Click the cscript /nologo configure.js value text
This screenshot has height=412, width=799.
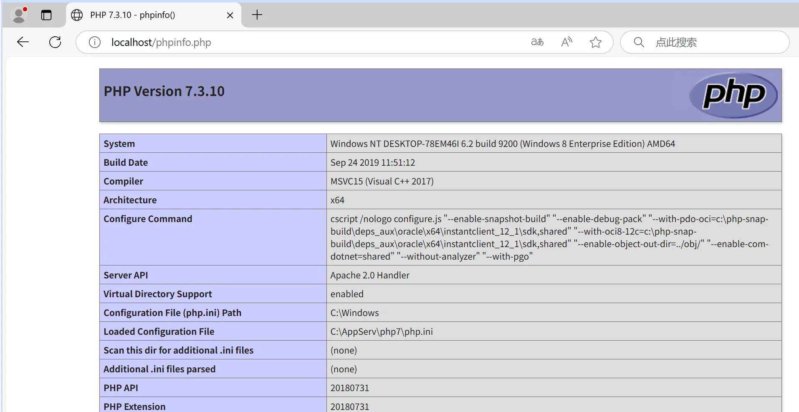tap(549, 238)
